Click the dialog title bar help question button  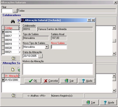(x=89, y=20)
